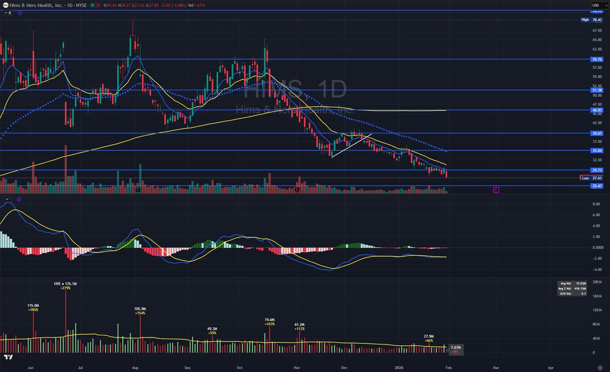Screen dimensions: 610x372
Task: Click the 49.3M volume label
Action: 212,329
